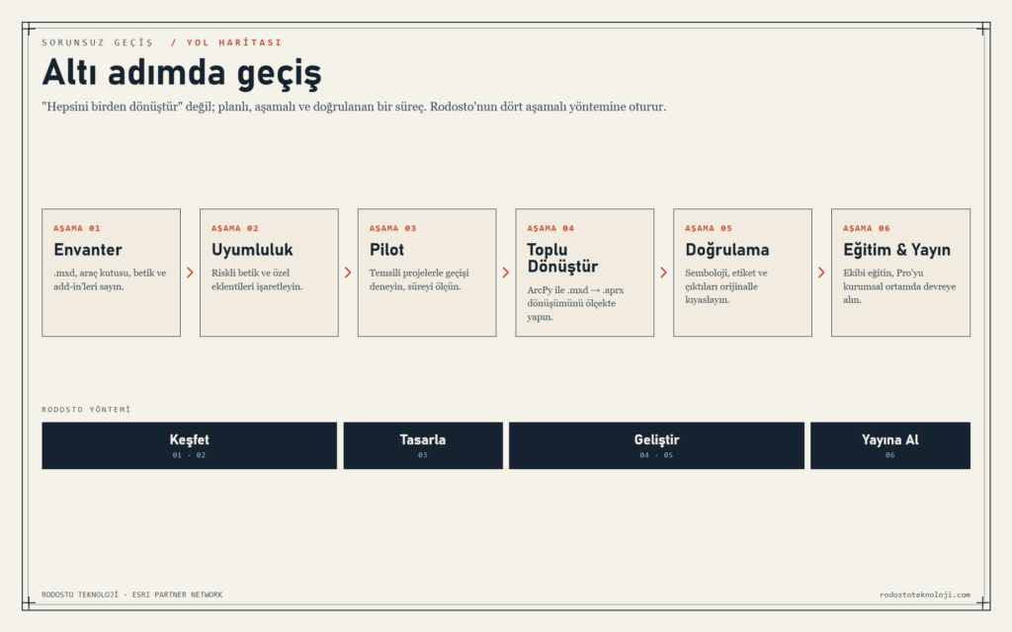Click the chevron arrow after the Pilot card
Viewport: 1012px width, 632px height.
(x=506, y=273)
